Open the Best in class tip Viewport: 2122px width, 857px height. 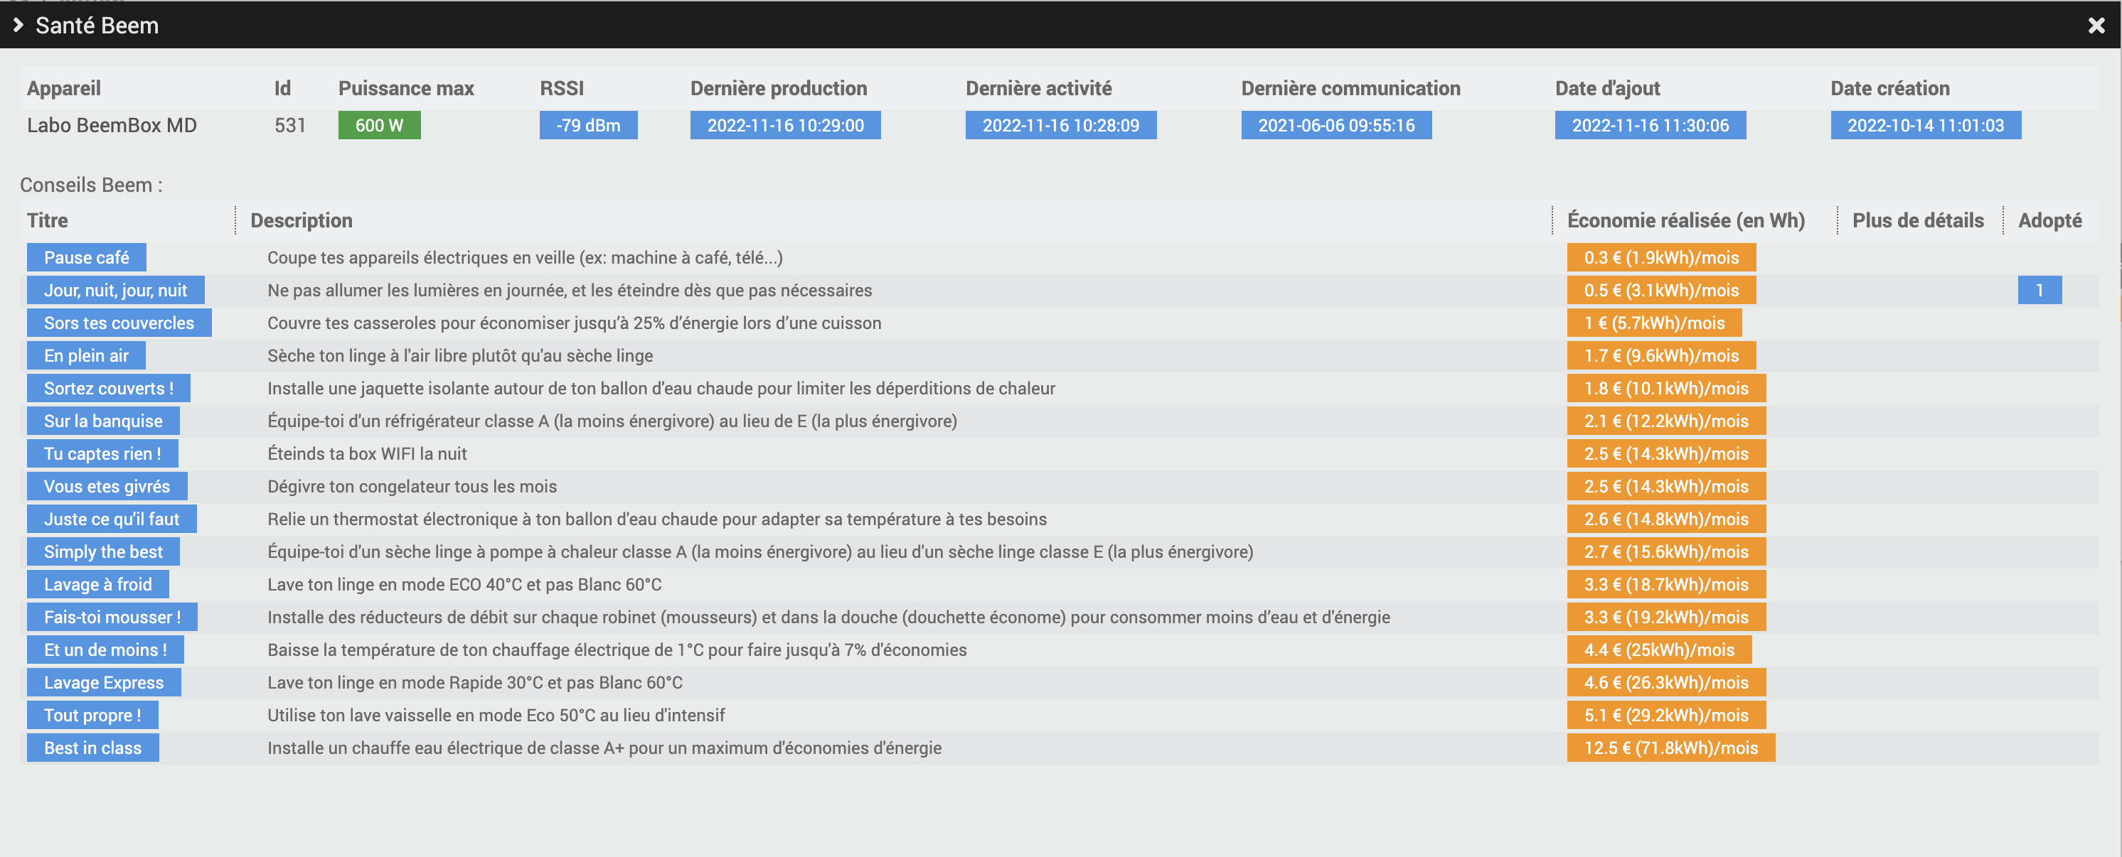[x=93, y=748]
